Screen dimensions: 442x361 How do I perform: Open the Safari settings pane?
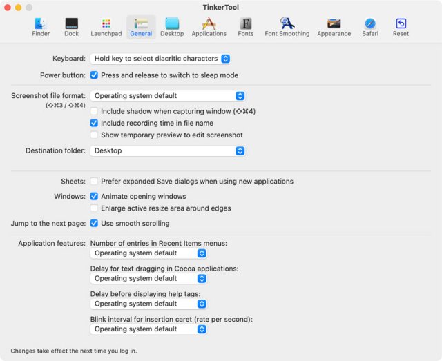(x=370, y=28)
